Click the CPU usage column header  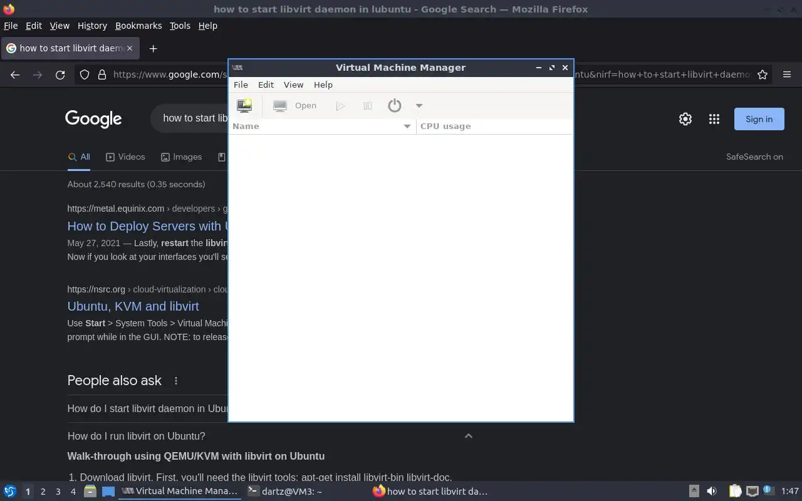494,127
